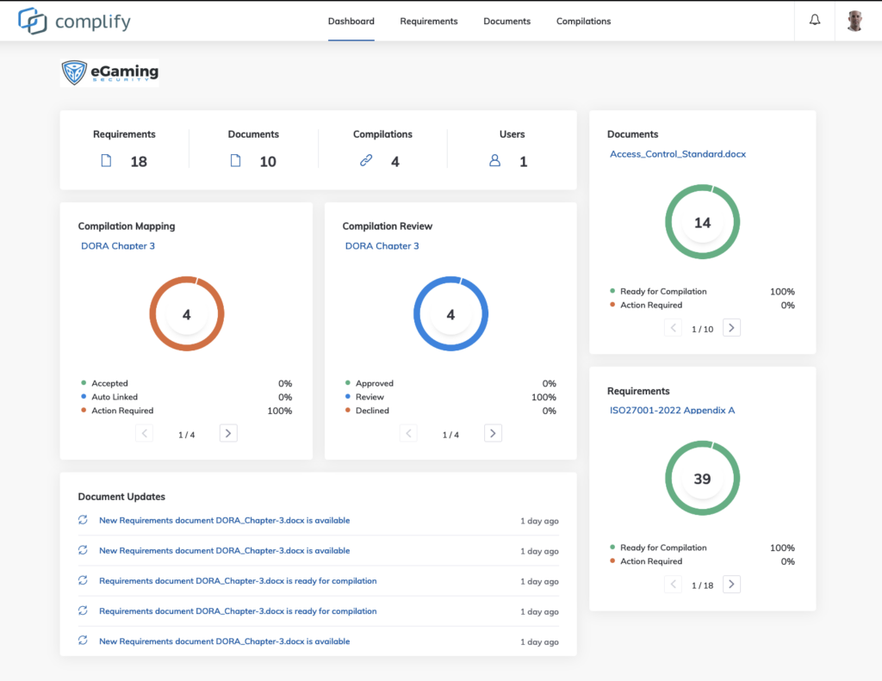Viewport: 882px width, 681px height.
Task: Open the Requirements tab
Action: click(428, 21)
